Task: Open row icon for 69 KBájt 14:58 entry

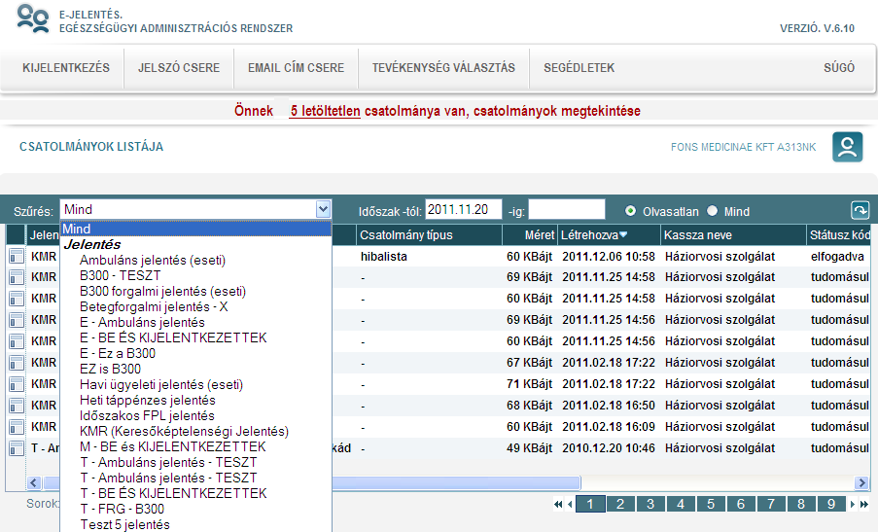Action: click(x=17, y=277)
